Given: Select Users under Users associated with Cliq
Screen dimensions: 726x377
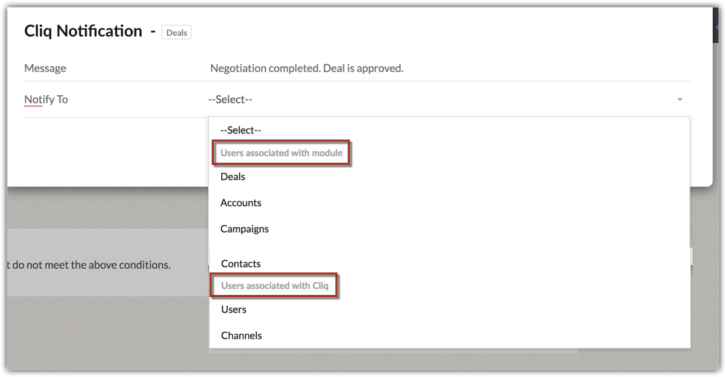Looking at the screenshot, I should pyautogui.click(x=234, y=309).
